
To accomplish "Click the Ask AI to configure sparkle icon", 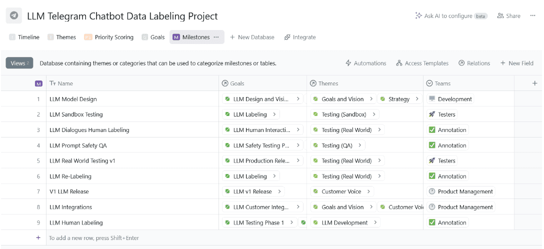I will [x=418, y=16].
